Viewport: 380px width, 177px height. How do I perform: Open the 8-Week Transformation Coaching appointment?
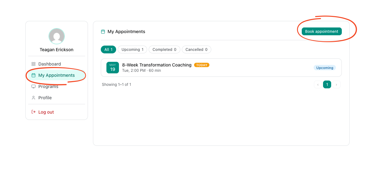pyautogui.click(x=221, y=67)
